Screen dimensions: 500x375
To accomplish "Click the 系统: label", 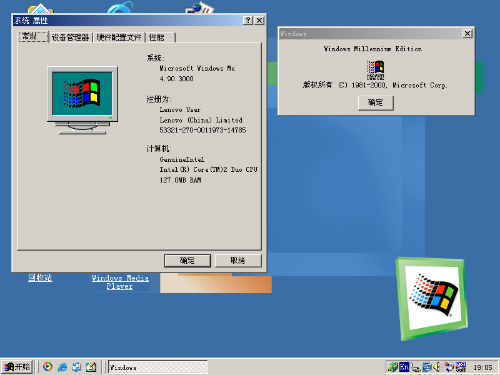I will [x=155, y=58].
